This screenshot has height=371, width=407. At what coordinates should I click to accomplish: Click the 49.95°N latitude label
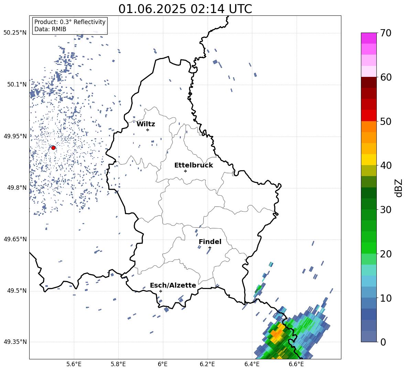click(15, 136)
